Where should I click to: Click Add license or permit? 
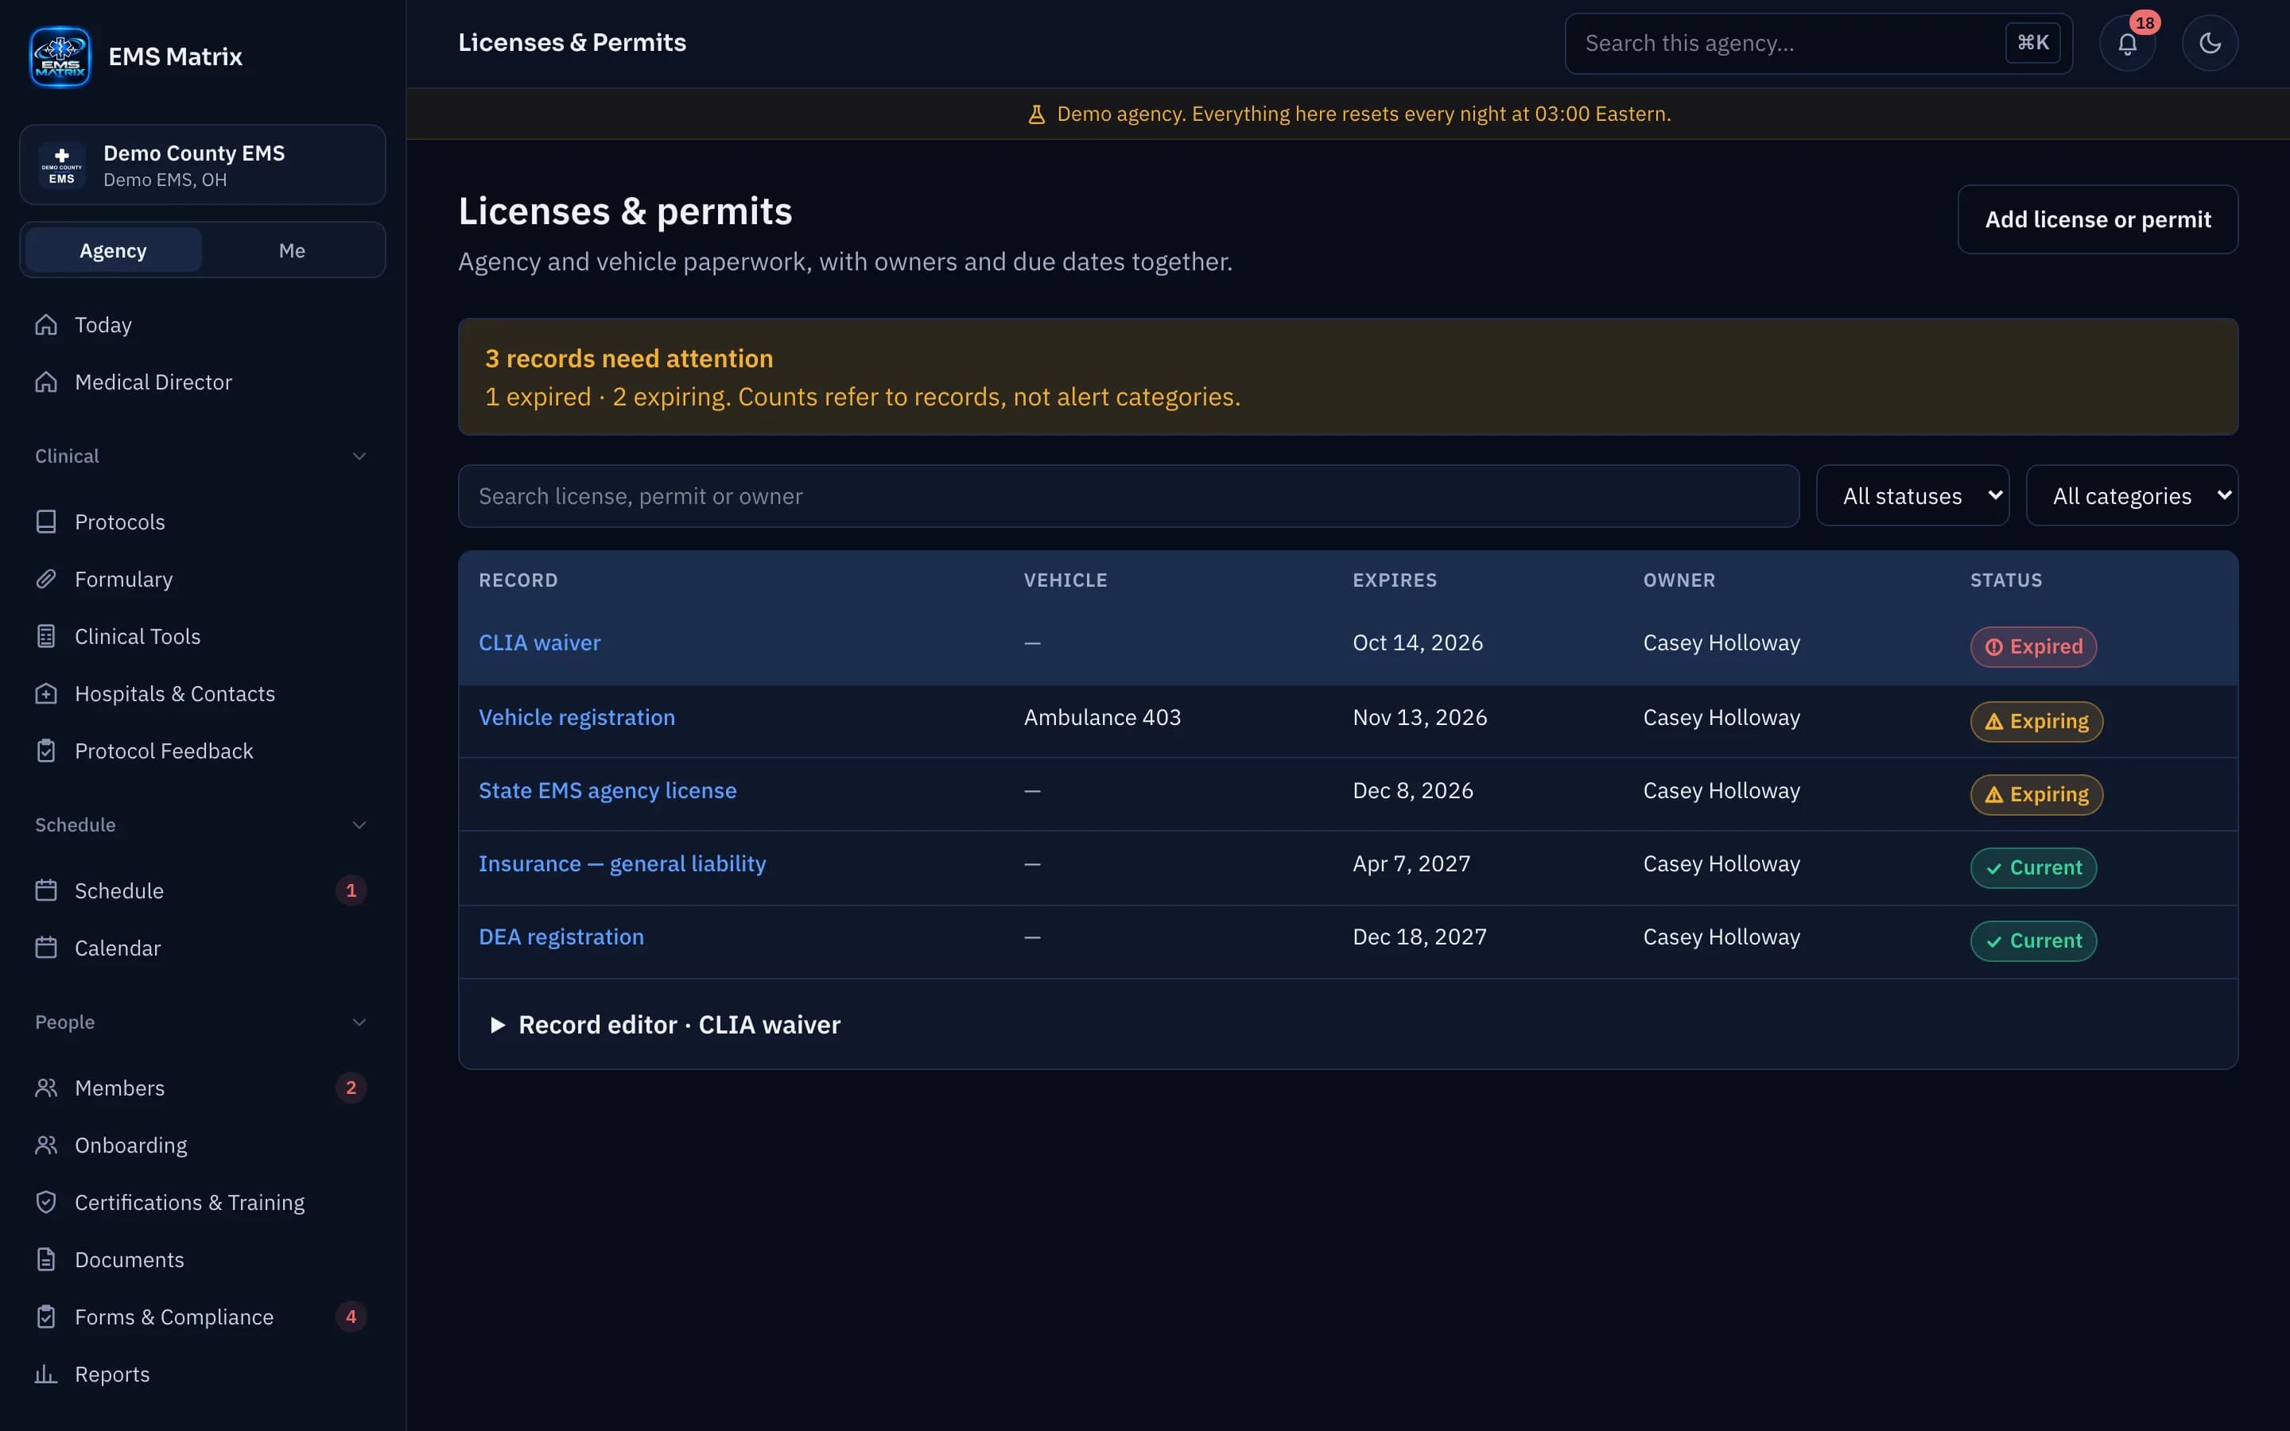[x=2097, y=219]
